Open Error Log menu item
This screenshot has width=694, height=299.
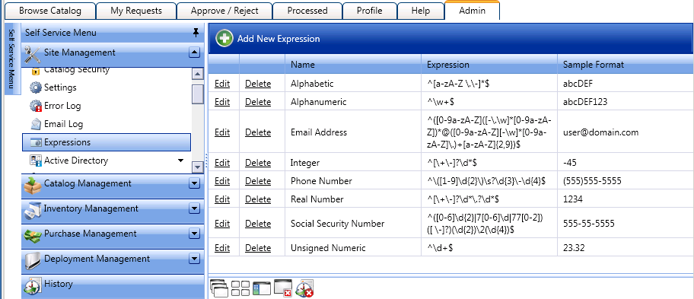pyautogui.click(x=62, y=106)
